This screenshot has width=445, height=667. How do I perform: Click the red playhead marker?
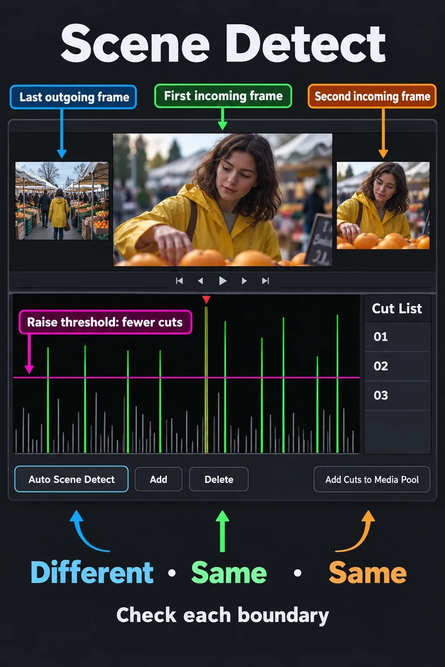206,300
